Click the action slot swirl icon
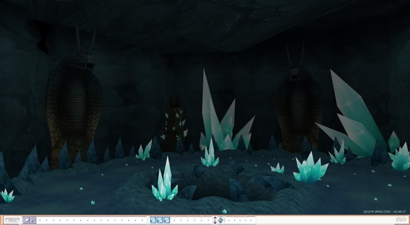 click(220, 220)
